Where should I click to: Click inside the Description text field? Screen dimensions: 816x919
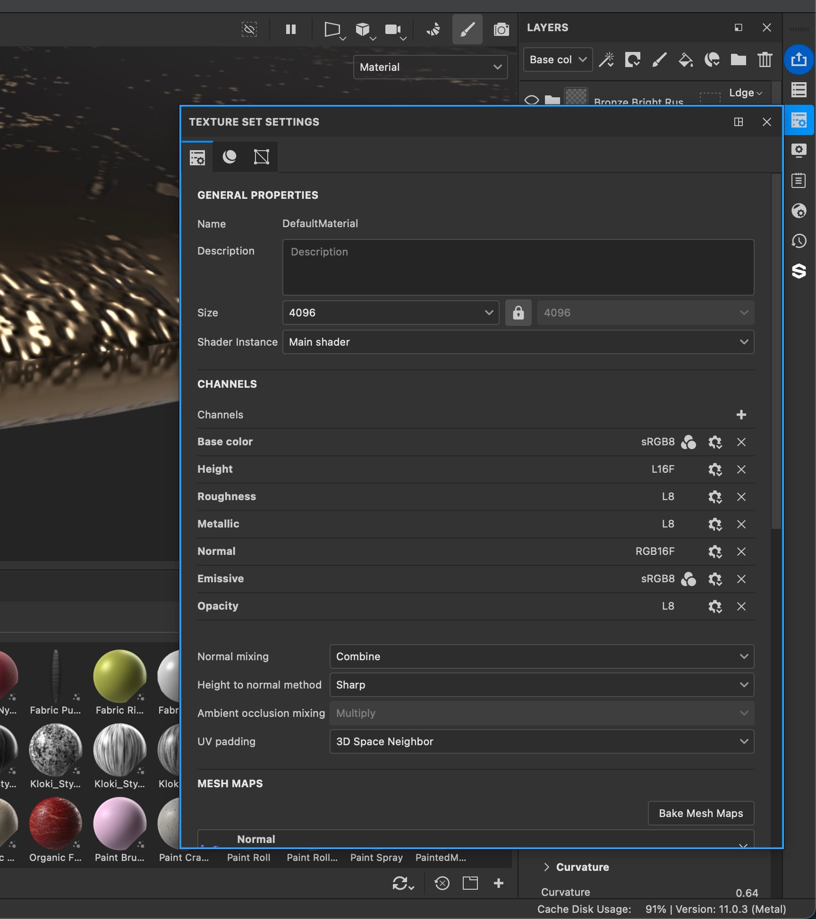[518, 267]
